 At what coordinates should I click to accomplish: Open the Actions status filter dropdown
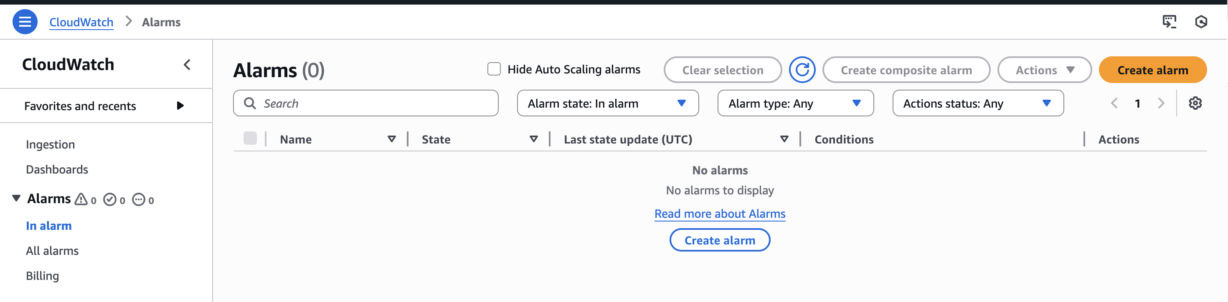coord(977,103)
